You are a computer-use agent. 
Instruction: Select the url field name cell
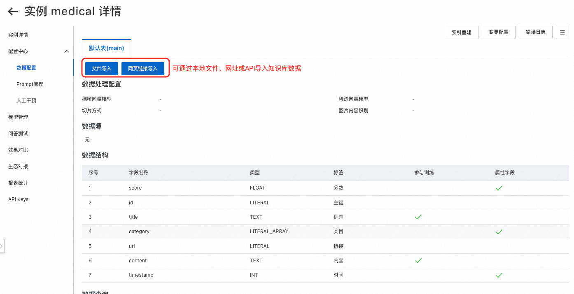click(x=132, y=246)
